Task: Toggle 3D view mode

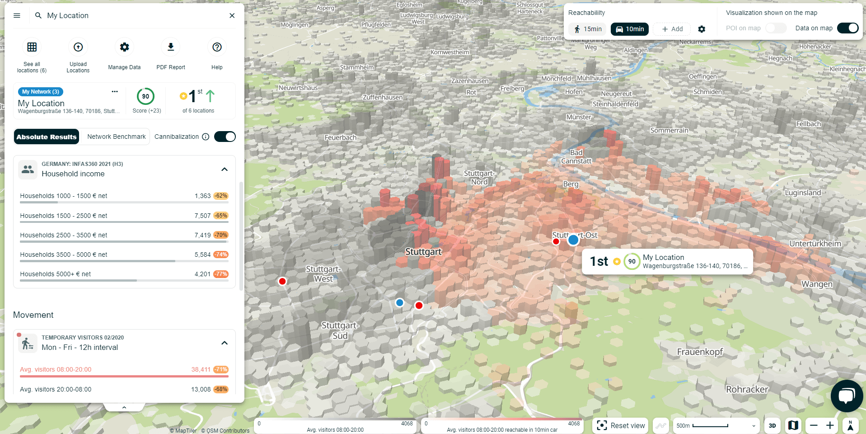Action: coord(772,425)
